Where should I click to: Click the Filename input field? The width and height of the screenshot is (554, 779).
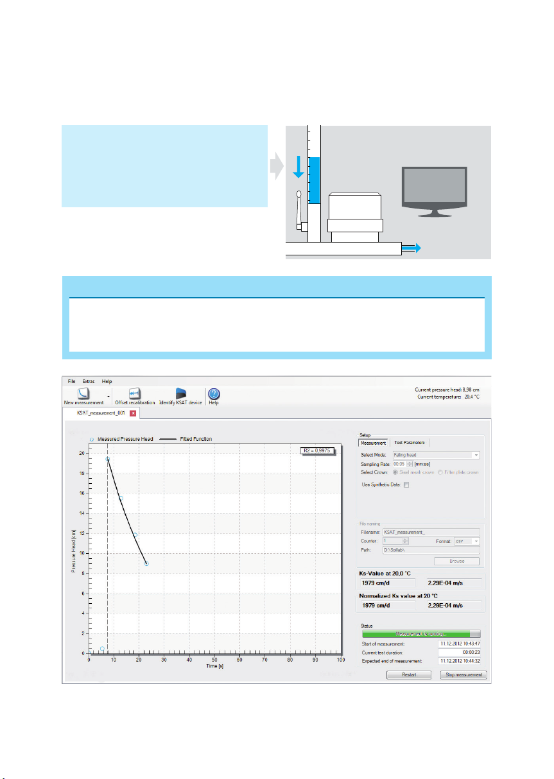pyautogui.click(x=431, y=532)
